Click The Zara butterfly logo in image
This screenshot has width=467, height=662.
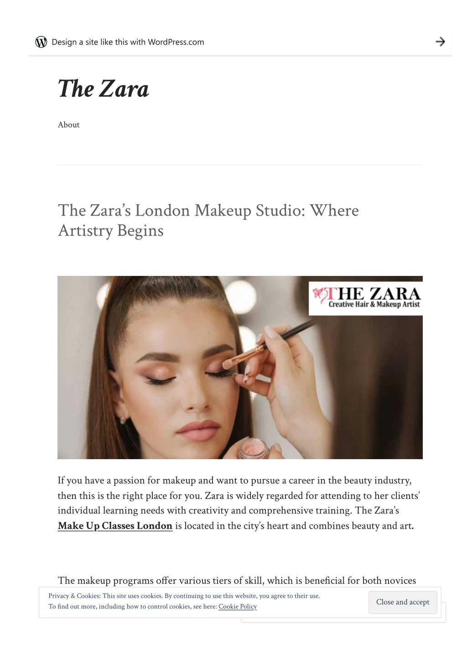click(x=320, y=295)
